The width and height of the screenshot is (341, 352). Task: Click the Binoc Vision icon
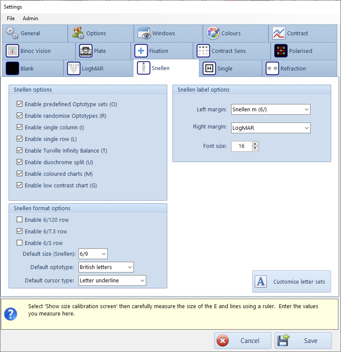(12, 51)
